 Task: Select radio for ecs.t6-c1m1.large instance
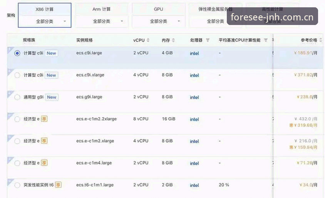pos(17,185)
